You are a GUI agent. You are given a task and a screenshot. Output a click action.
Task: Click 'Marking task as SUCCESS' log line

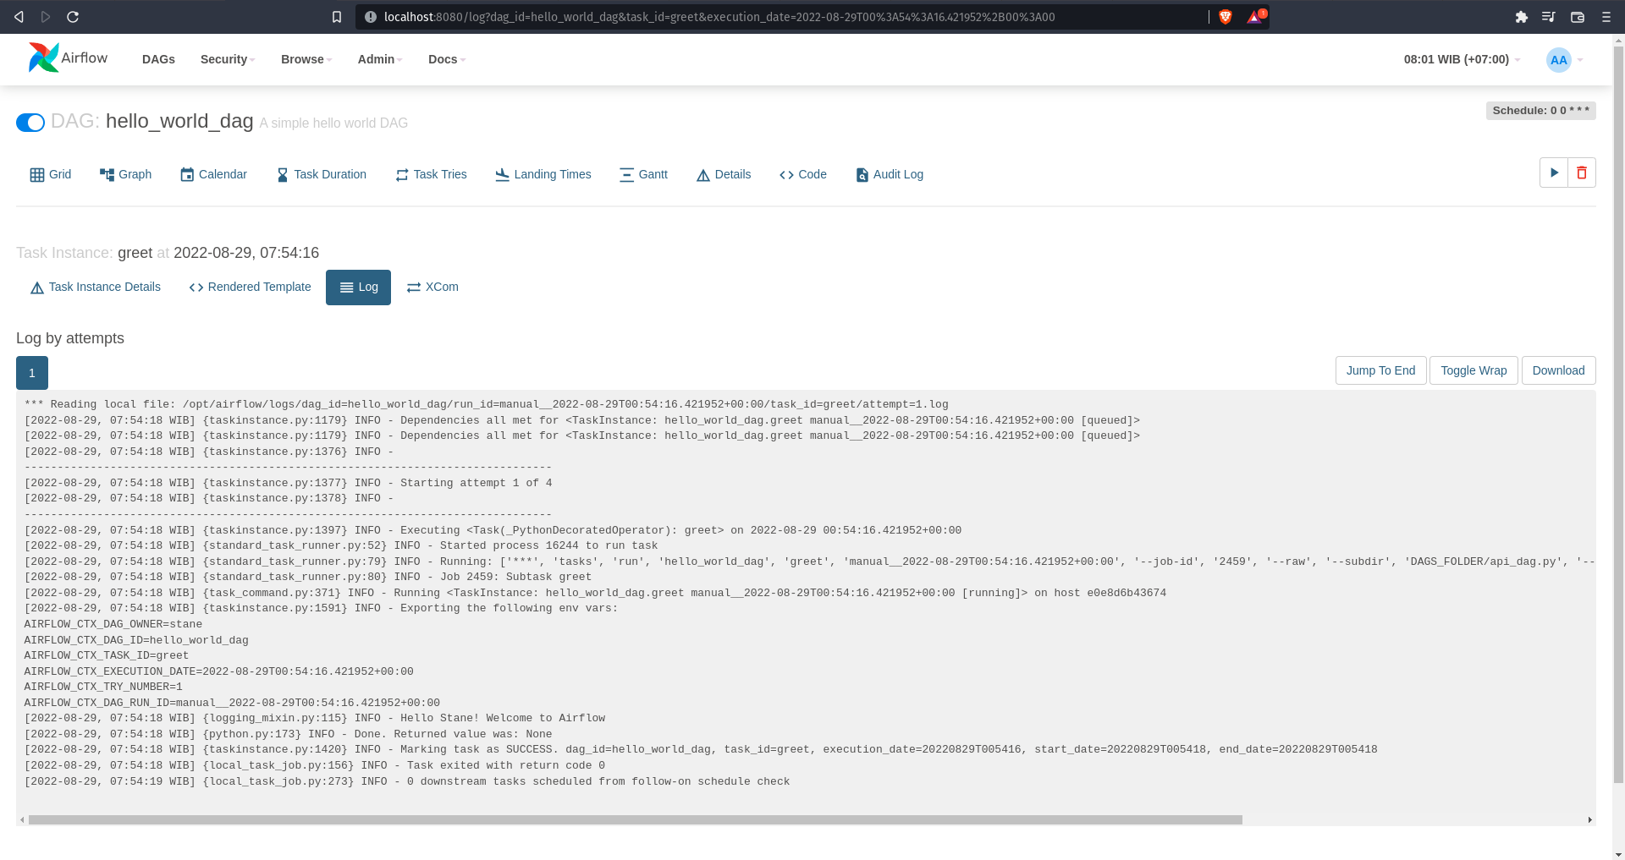(701, 749)
